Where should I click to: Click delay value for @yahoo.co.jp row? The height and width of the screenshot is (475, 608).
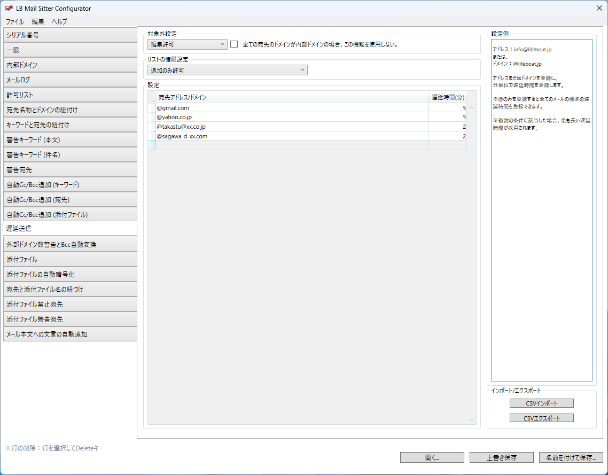point(448,117)
